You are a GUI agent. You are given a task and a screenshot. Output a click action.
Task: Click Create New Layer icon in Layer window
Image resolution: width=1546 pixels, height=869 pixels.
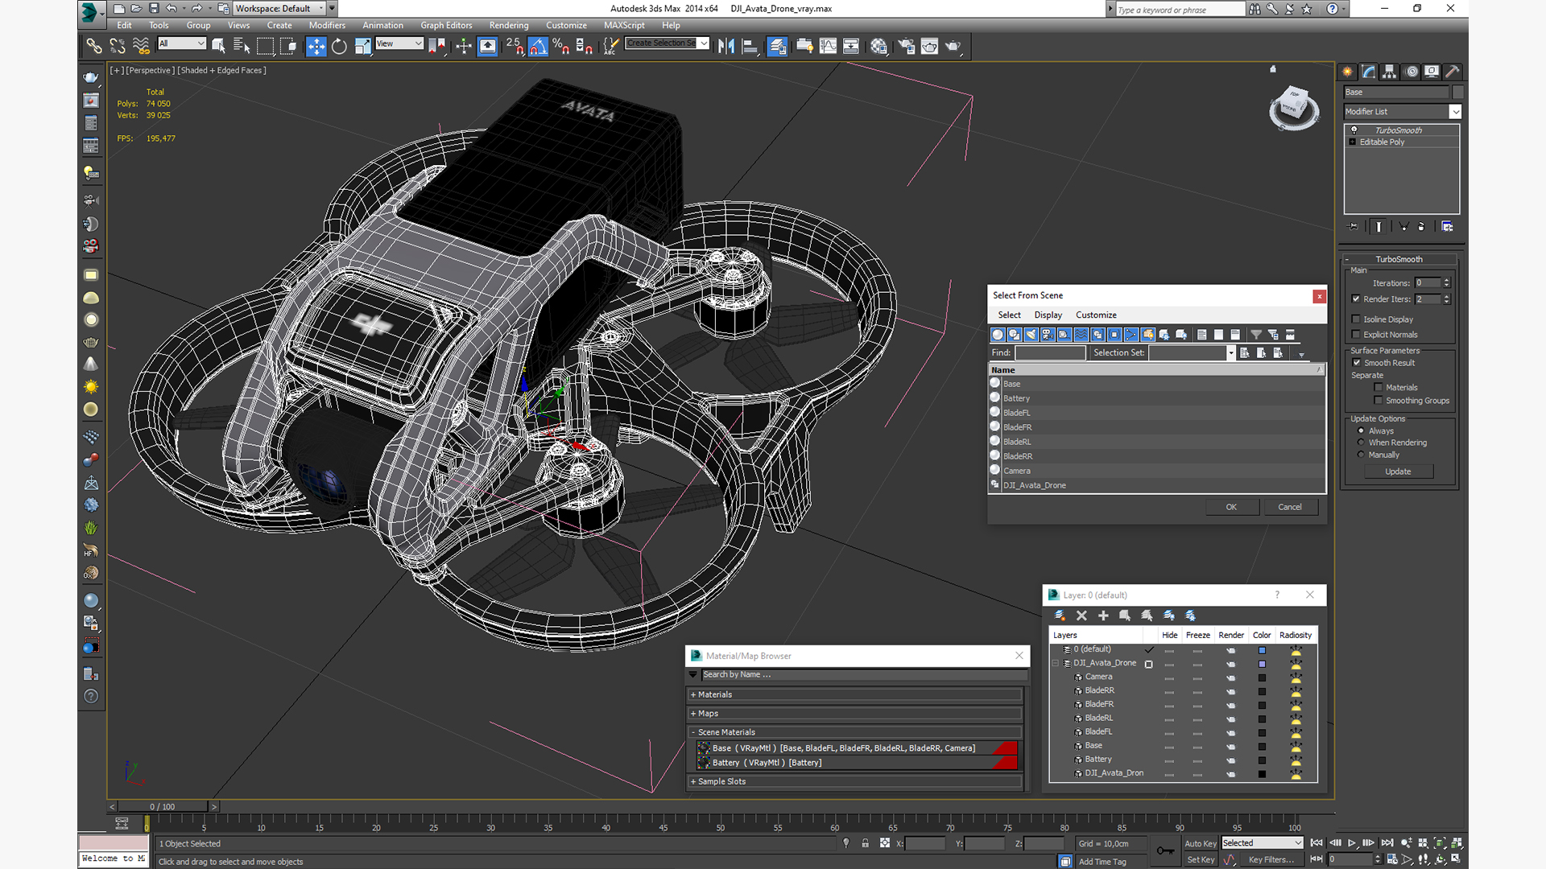click(1060, 616)
